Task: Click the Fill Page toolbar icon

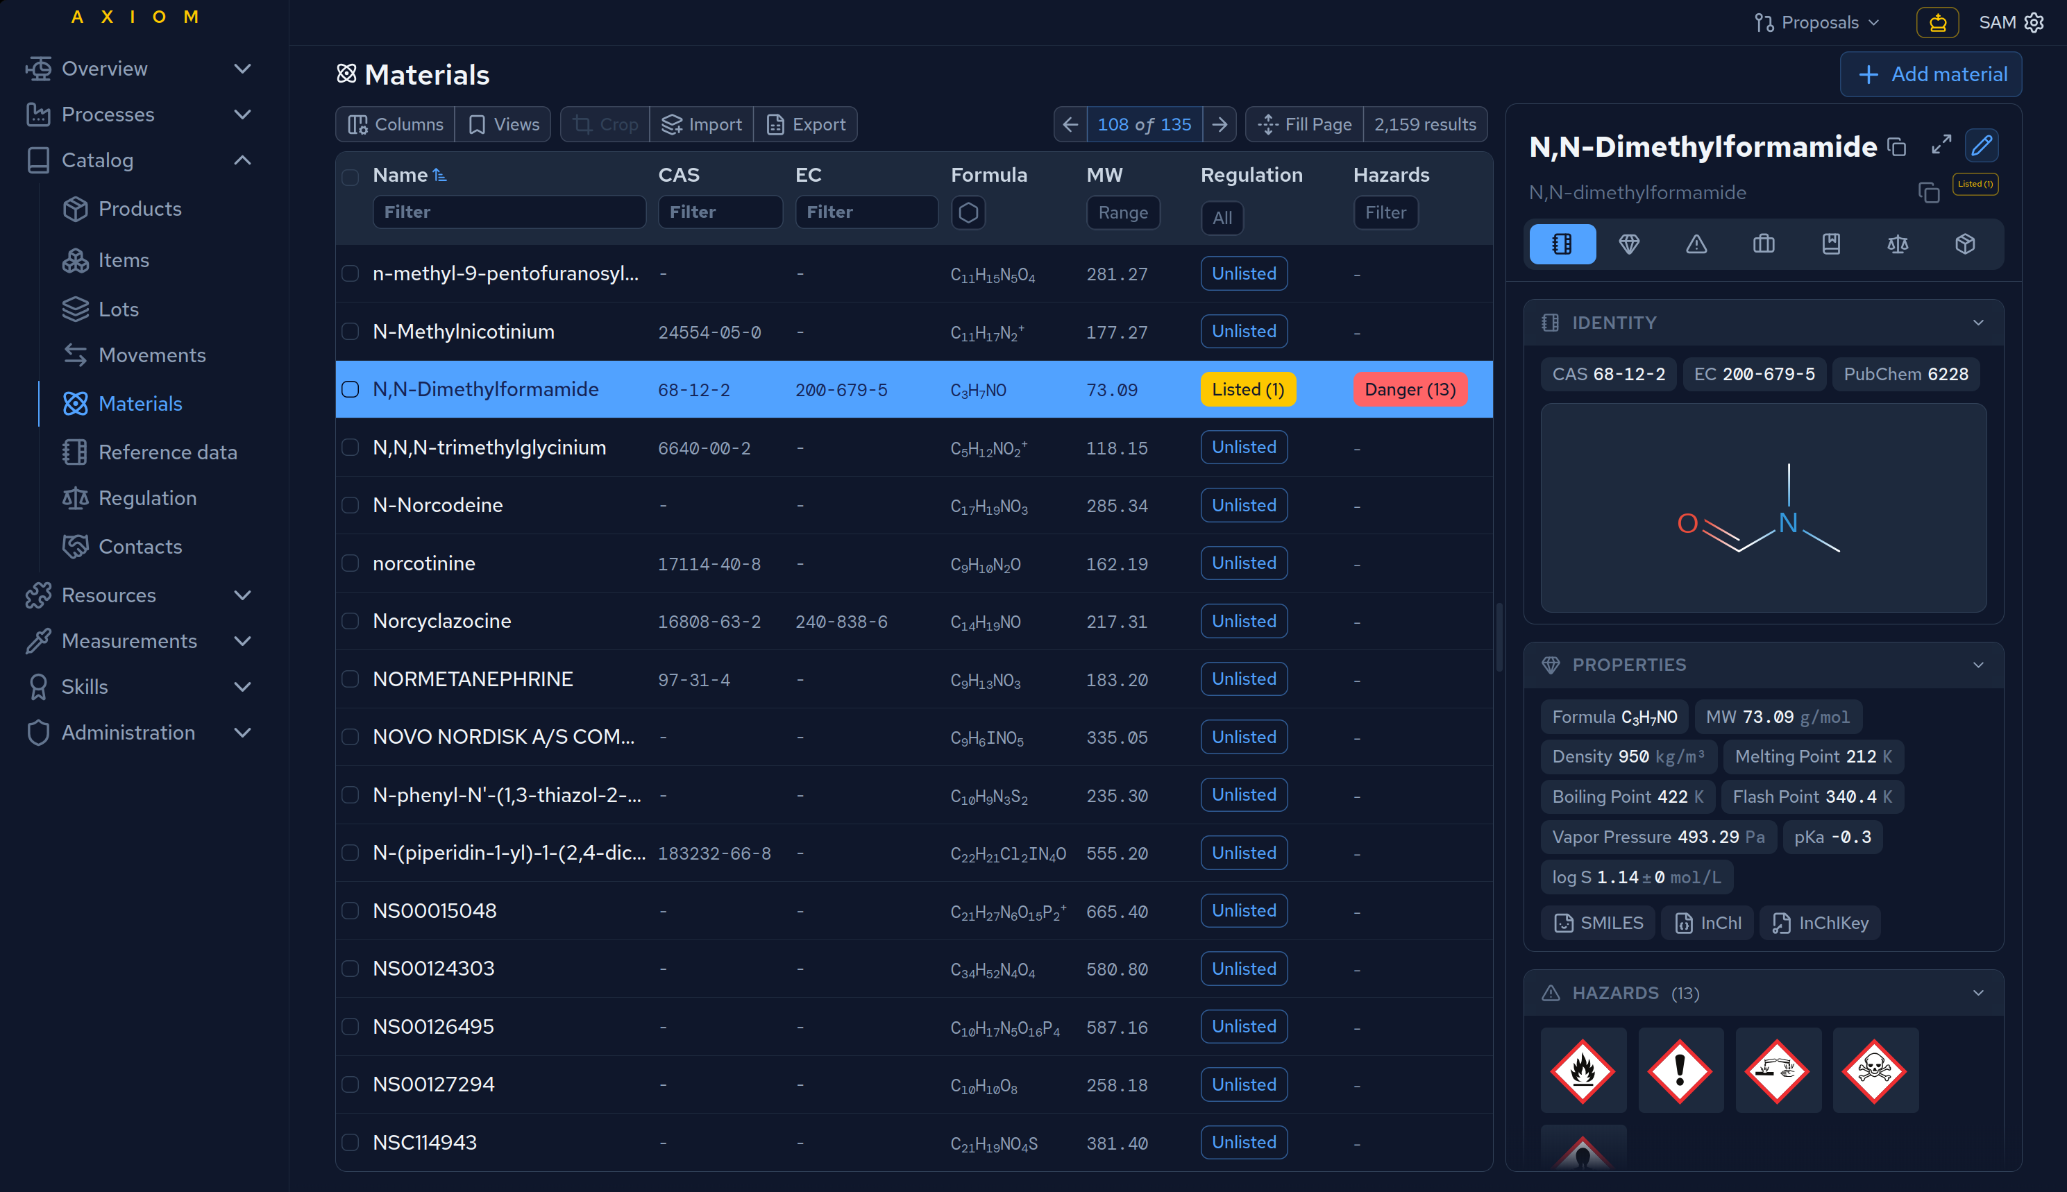Action: point(1267,124)
